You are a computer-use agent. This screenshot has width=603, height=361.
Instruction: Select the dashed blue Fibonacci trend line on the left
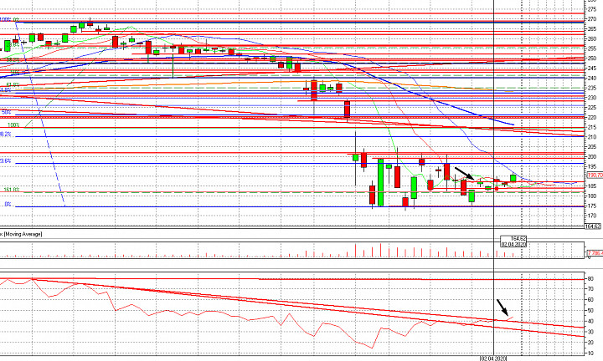point(40,114)
